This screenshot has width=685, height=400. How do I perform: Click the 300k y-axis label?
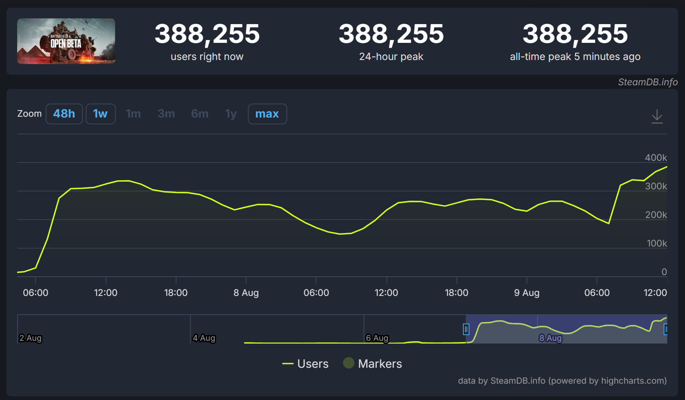point(656,186)
